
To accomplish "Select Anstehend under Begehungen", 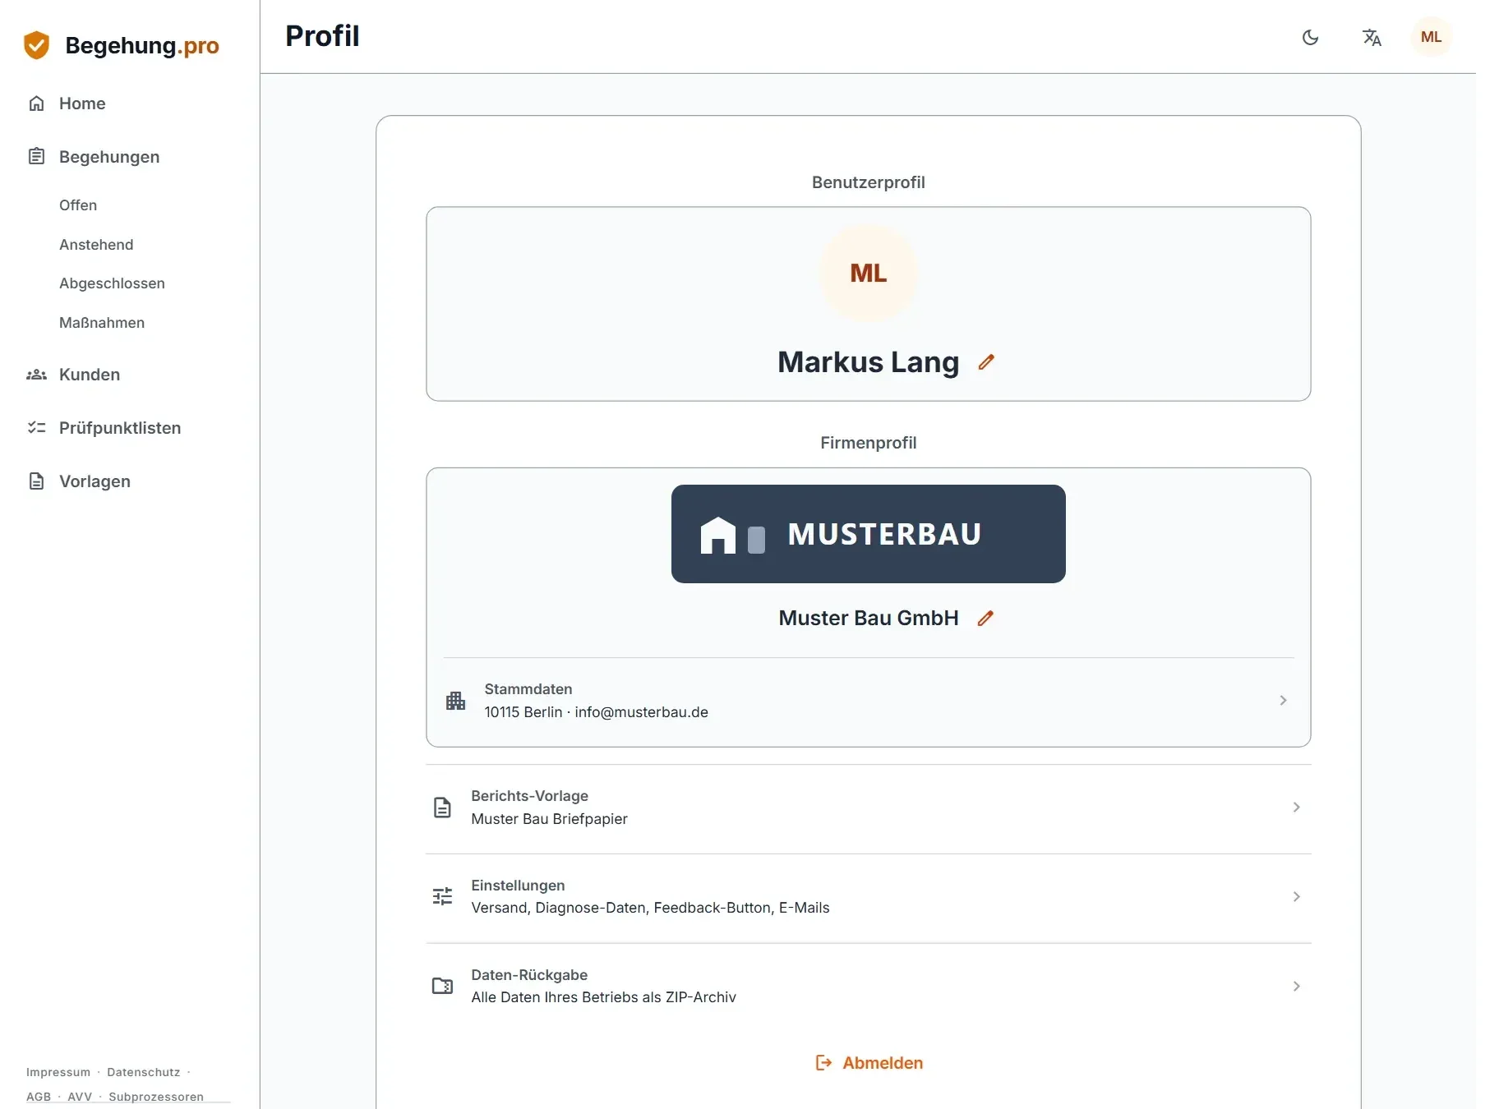I will click(96, 245).
